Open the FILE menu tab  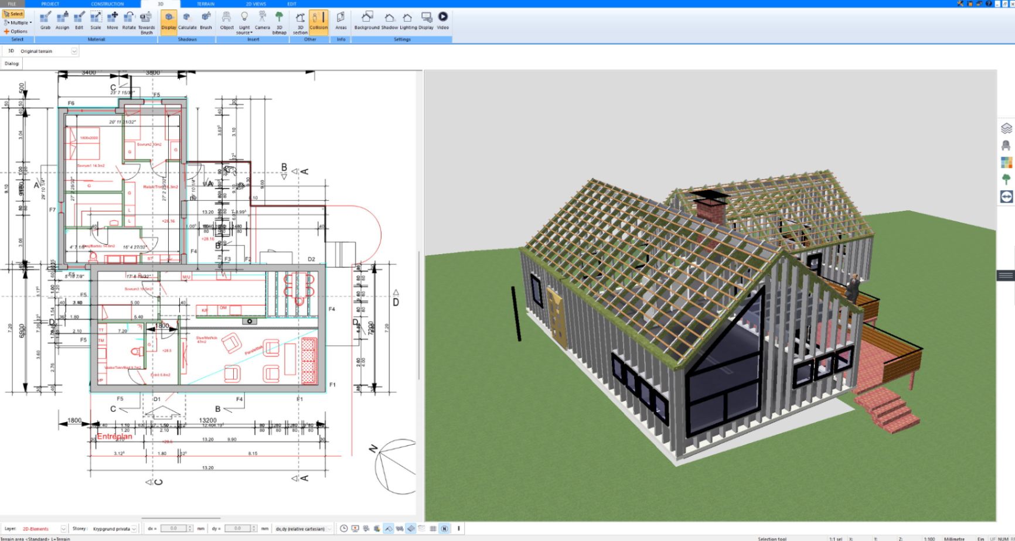point(12,4)
